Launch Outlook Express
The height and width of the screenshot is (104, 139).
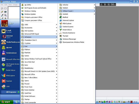(x=77, y=27)
